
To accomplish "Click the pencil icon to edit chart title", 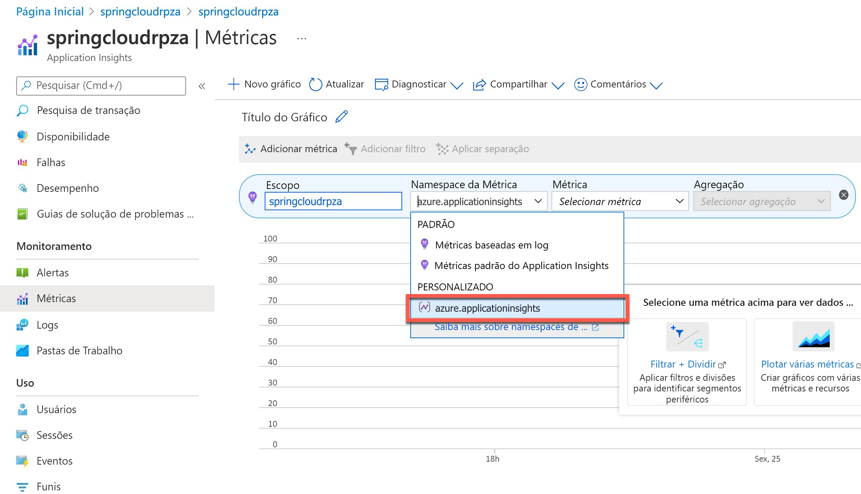I will pos(342,117).
